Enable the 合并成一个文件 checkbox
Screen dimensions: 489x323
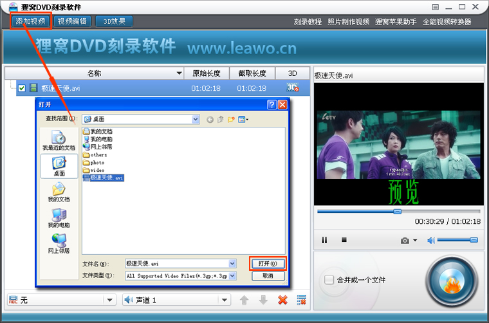tap(329, 280)
